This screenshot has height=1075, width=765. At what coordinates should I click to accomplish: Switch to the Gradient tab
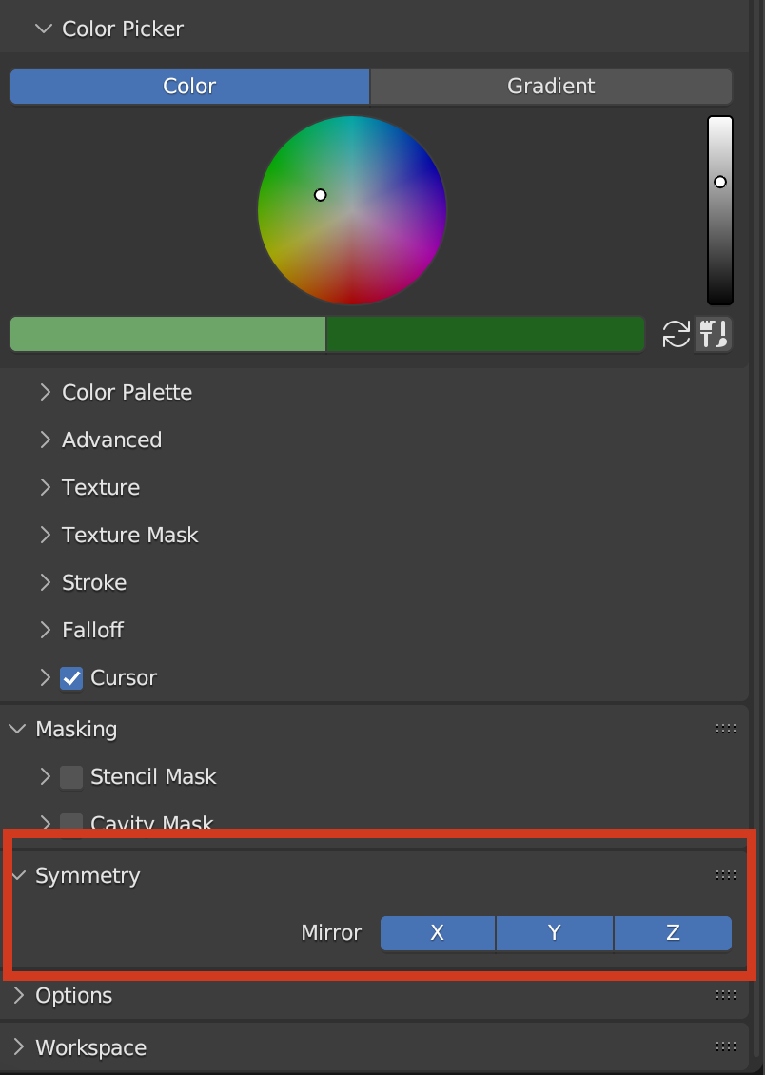[551, 86]
